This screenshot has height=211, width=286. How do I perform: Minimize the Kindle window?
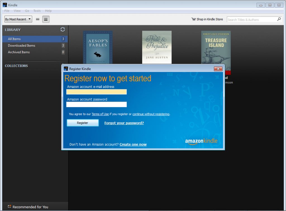point(261,5)
